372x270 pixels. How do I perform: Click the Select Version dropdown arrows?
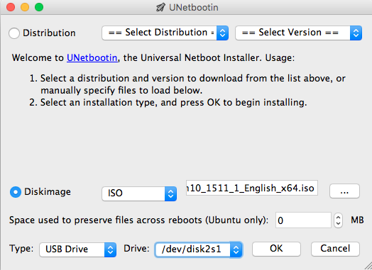point(356,33)
